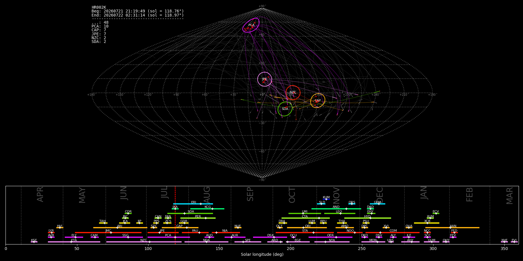This screenshot has width=523, height=261.
Task: Click the KUM shower blue bar
Action: point(326,199)
